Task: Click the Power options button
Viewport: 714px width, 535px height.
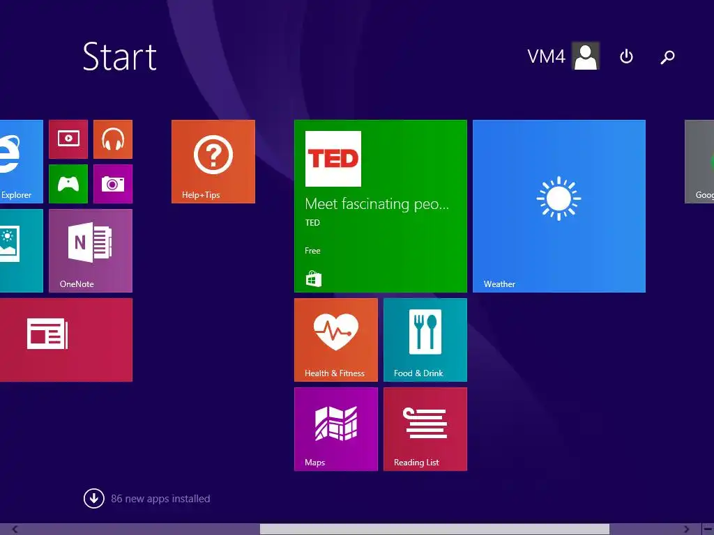Action: (627, 56)
